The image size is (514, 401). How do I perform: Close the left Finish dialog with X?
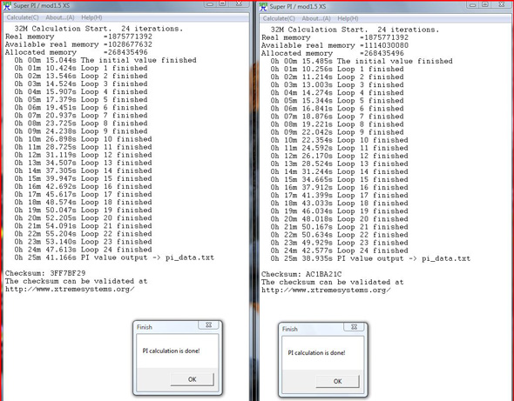[208, 325]
